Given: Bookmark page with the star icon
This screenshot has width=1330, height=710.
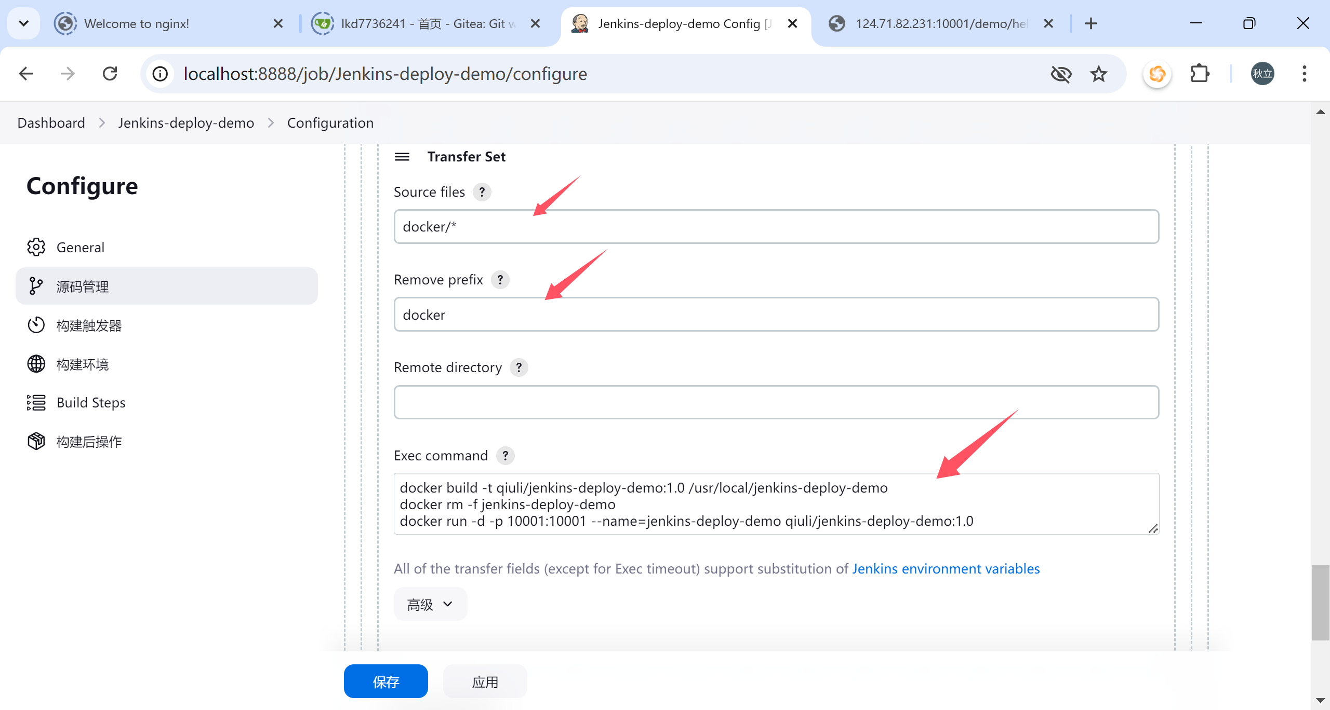Looking at the screenshot, I should 1098,74.
